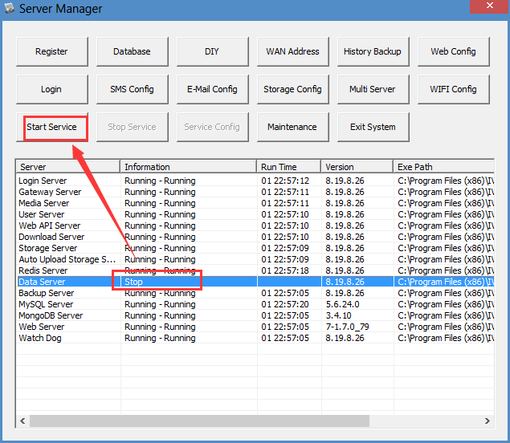Select the Media Server row
Screen dimensions: 510x443
[x=255, y=203]
